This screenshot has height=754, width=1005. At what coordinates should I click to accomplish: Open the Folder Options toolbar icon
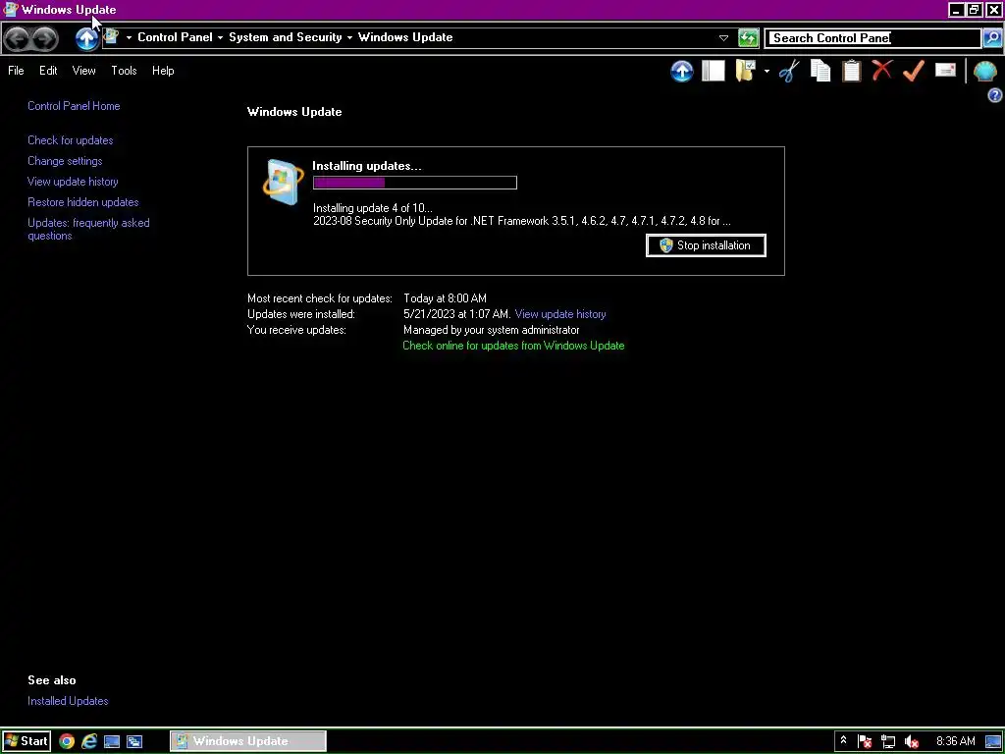(746, 71)
